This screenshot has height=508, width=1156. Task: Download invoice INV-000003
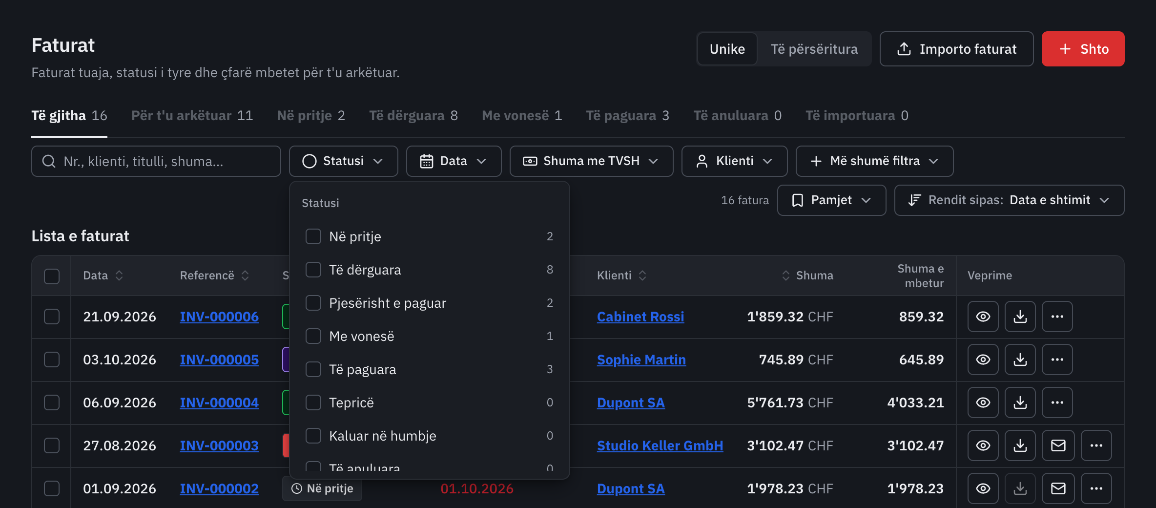1020,445
